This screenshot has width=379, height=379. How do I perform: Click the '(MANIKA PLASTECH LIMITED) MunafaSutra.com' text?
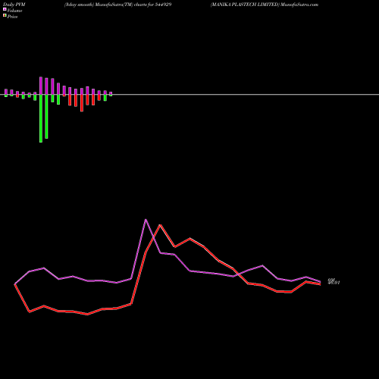click(x=265, y=5)
